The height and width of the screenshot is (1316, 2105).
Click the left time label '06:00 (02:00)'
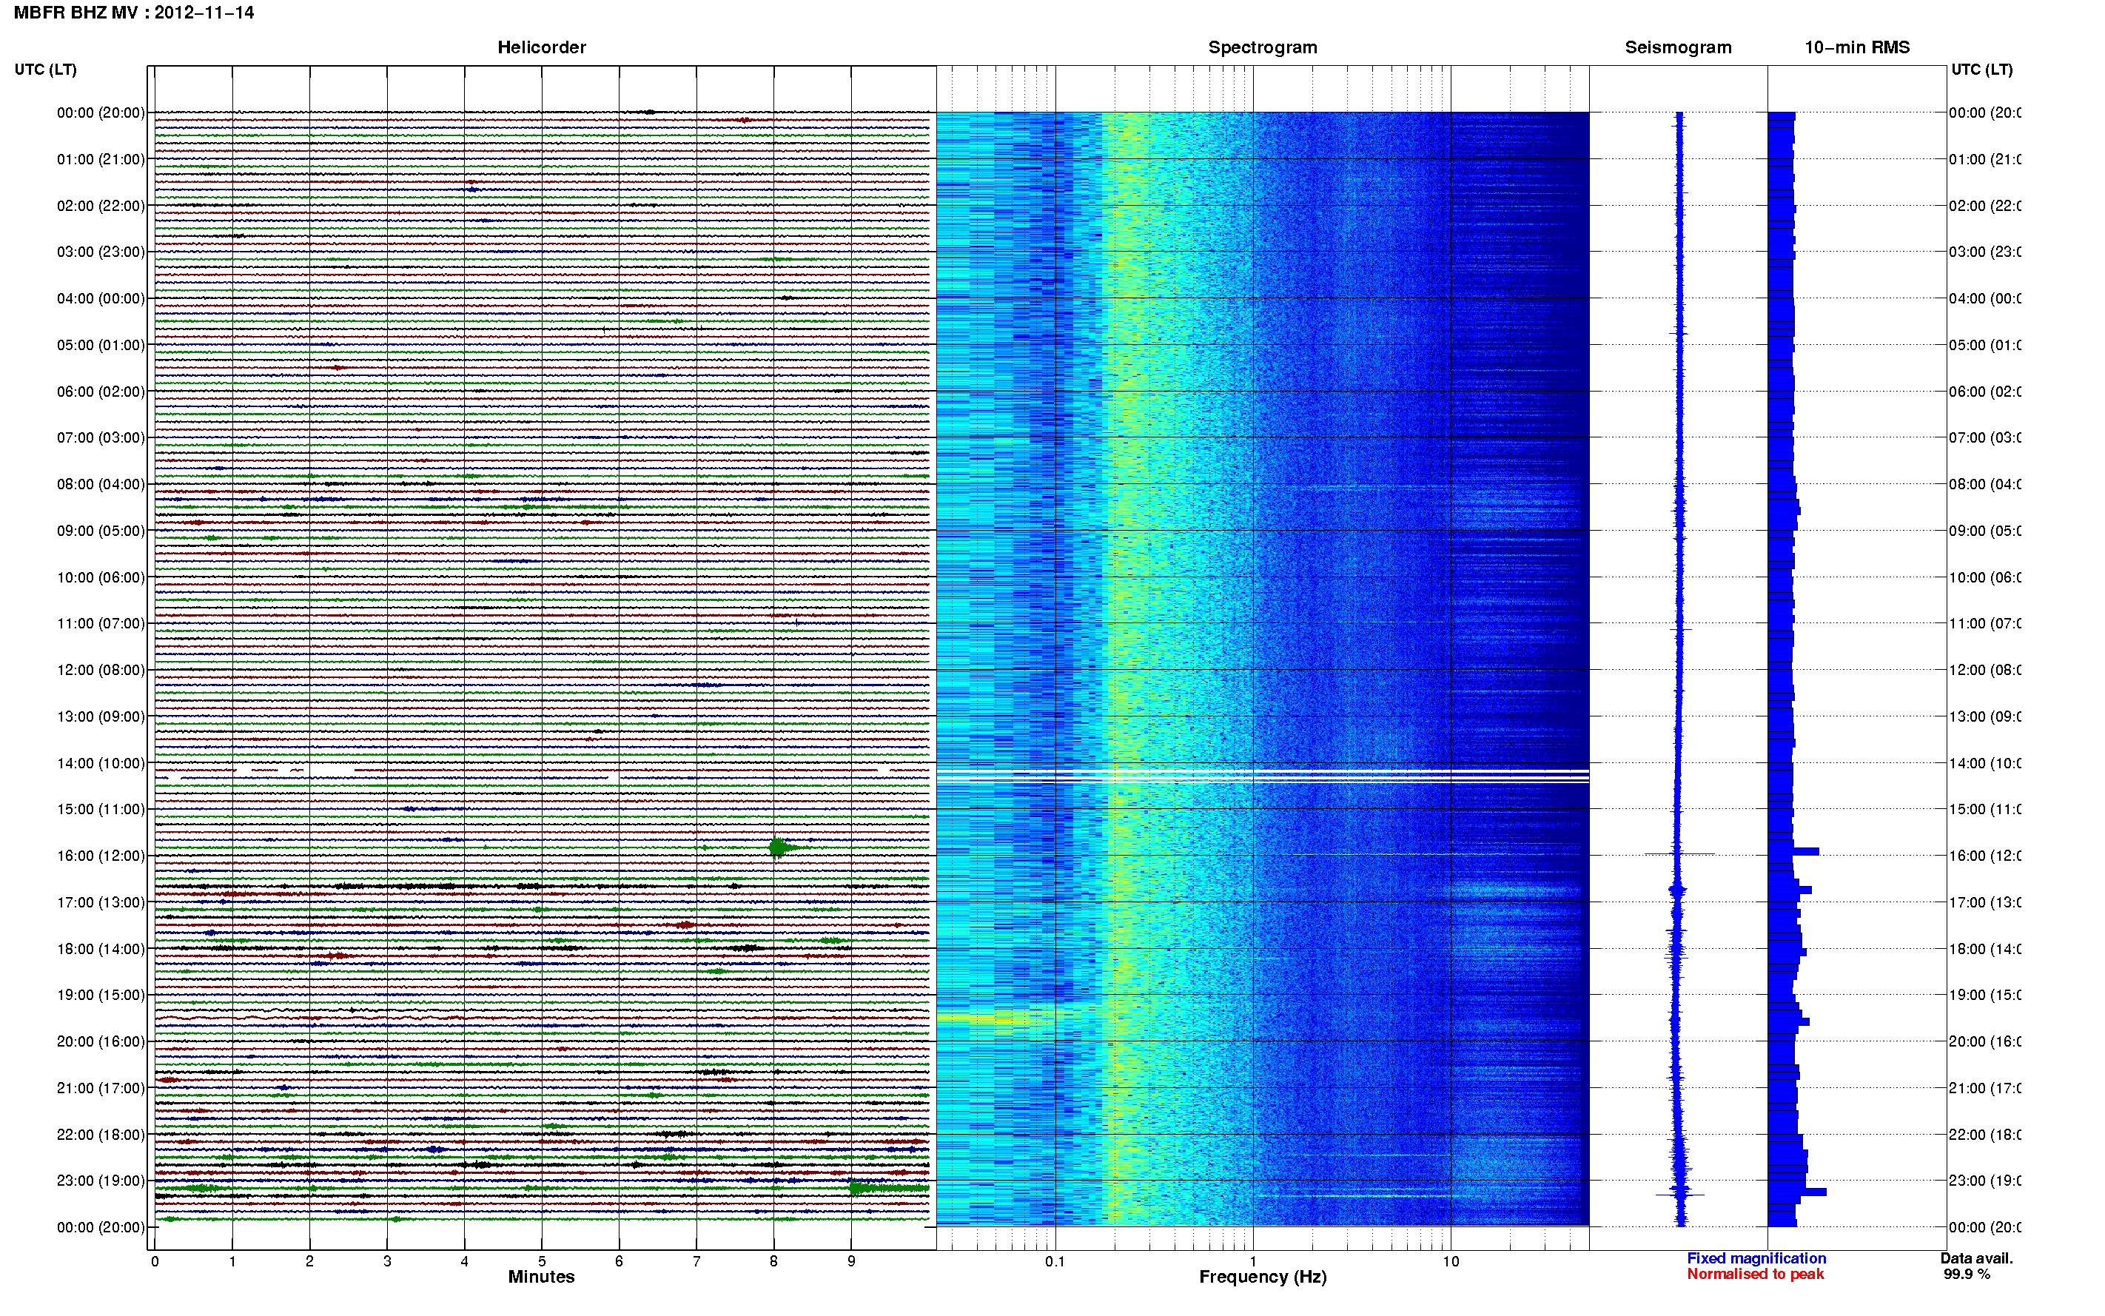(101, 392)
